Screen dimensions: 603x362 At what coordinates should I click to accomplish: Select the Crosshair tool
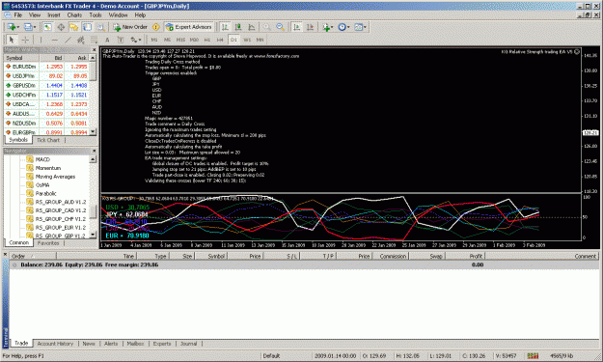point(25,40)
